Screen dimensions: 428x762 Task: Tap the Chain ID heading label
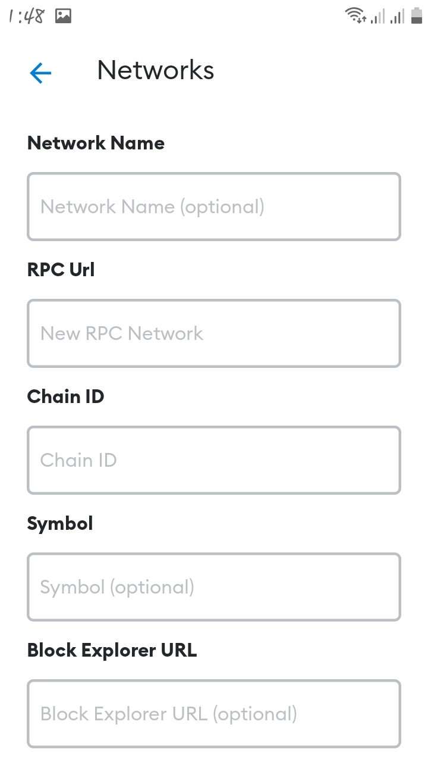point(65,396)
